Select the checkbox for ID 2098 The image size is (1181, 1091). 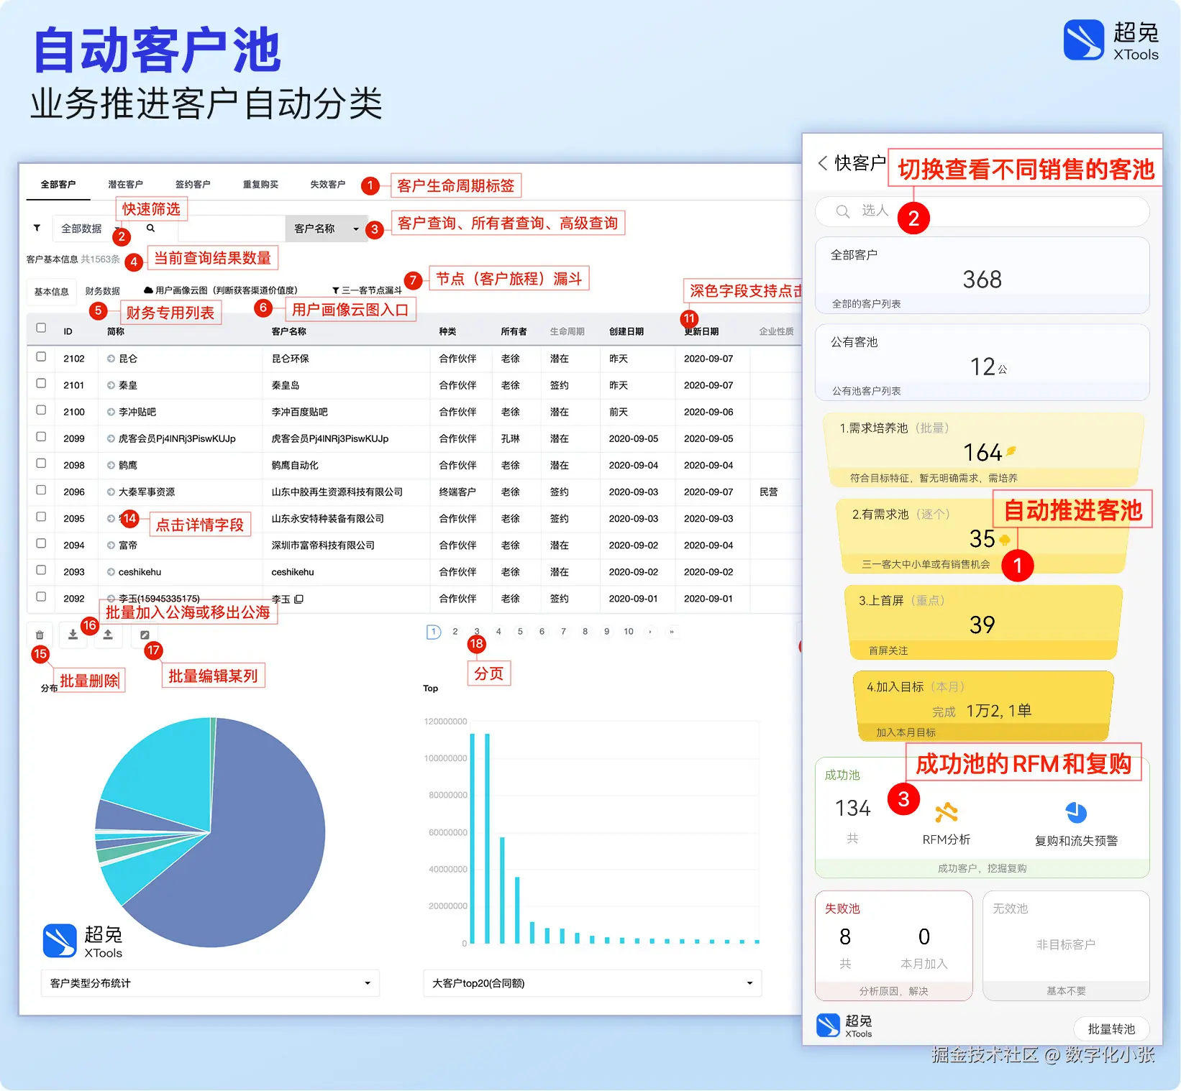[x=41, y=463]
